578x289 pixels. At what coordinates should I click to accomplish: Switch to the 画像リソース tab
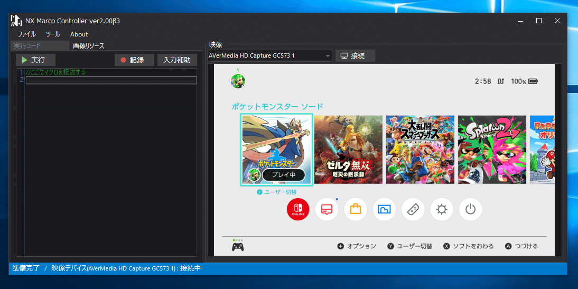pos(88,46)
